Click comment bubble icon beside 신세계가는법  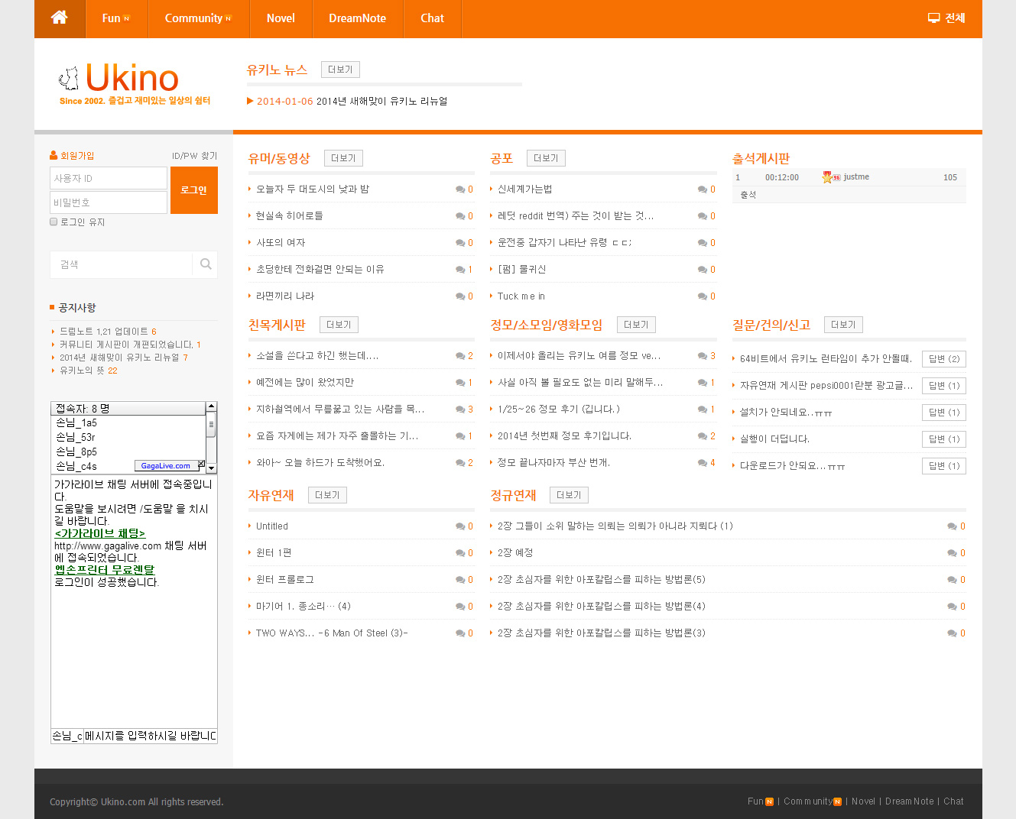(702, 189)
